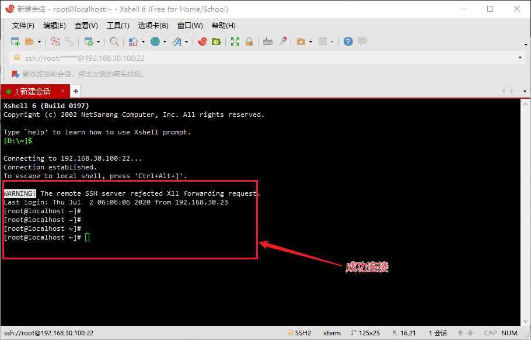Click the NUM indicator in status bar
Image resolution: width=531 pixels, height=340 pixels.
509,333
